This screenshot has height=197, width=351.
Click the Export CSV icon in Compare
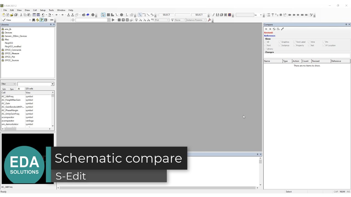pos(278,29)
